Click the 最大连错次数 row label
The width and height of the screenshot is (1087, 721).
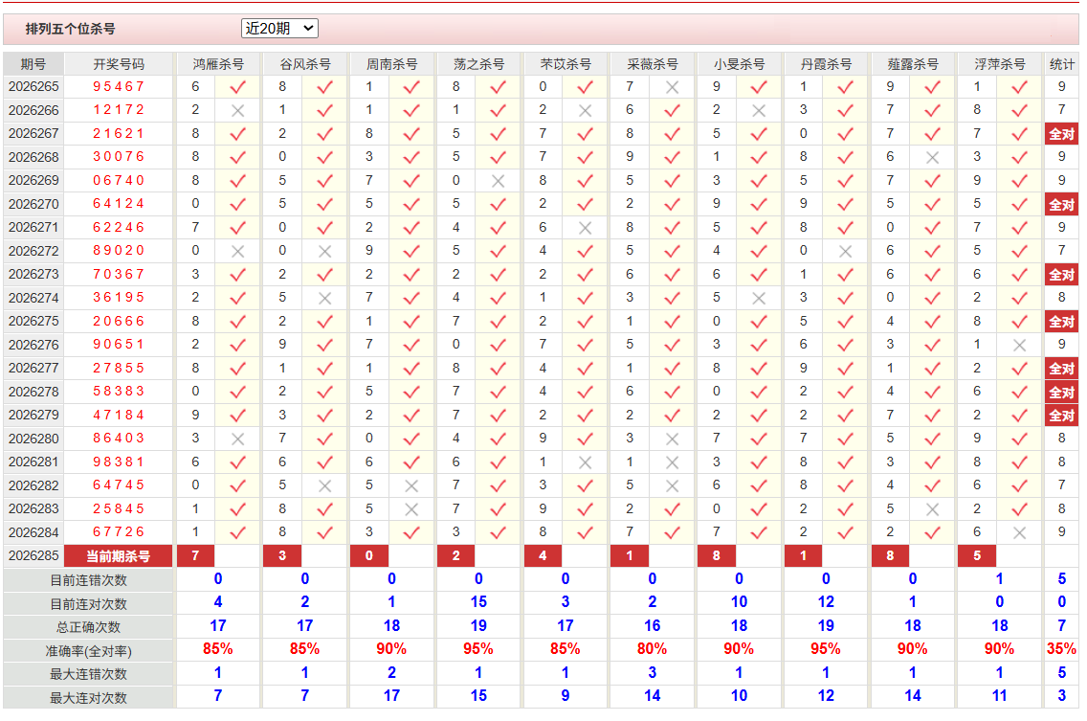pos(88,674)
